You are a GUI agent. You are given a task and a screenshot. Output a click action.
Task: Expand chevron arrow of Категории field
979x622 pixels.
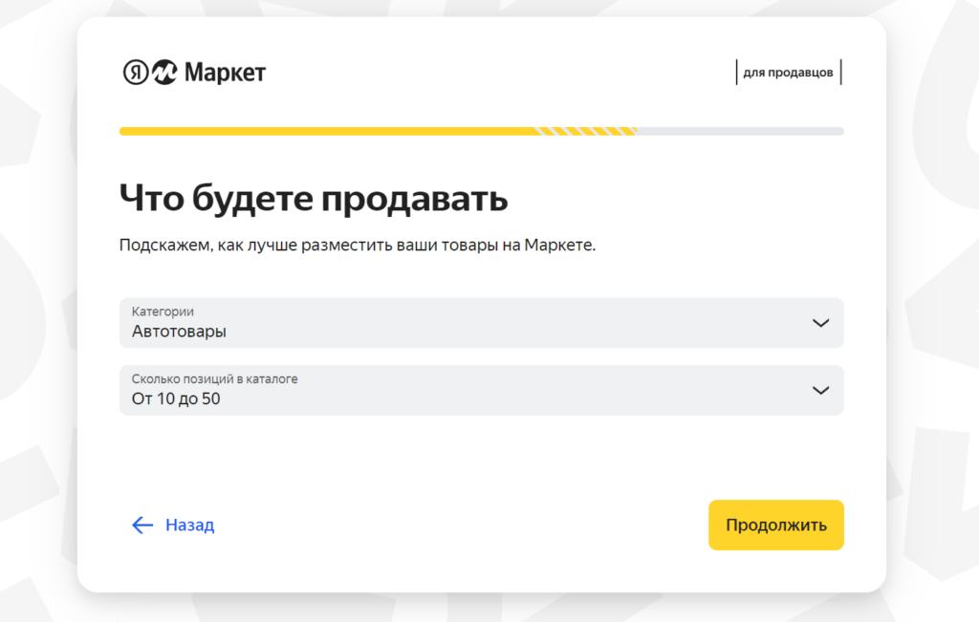[820, 323]
